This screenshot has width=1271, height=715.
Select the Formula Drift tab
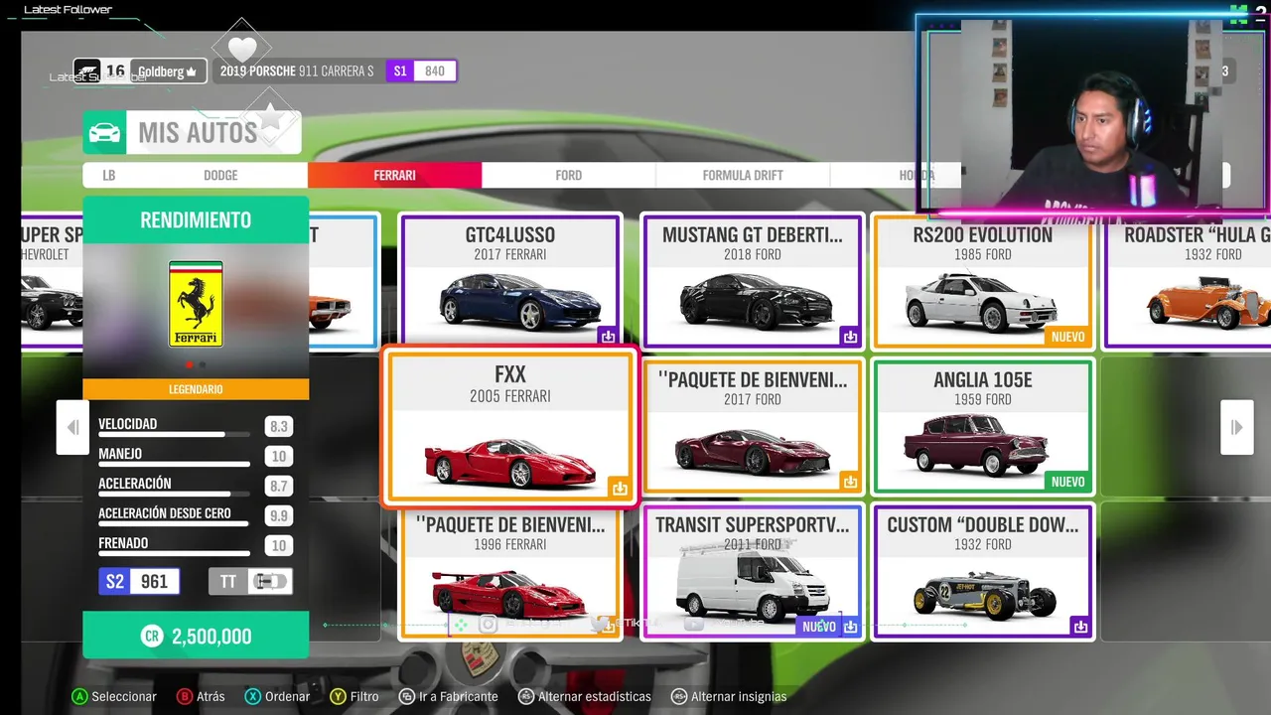coord(743,175)
